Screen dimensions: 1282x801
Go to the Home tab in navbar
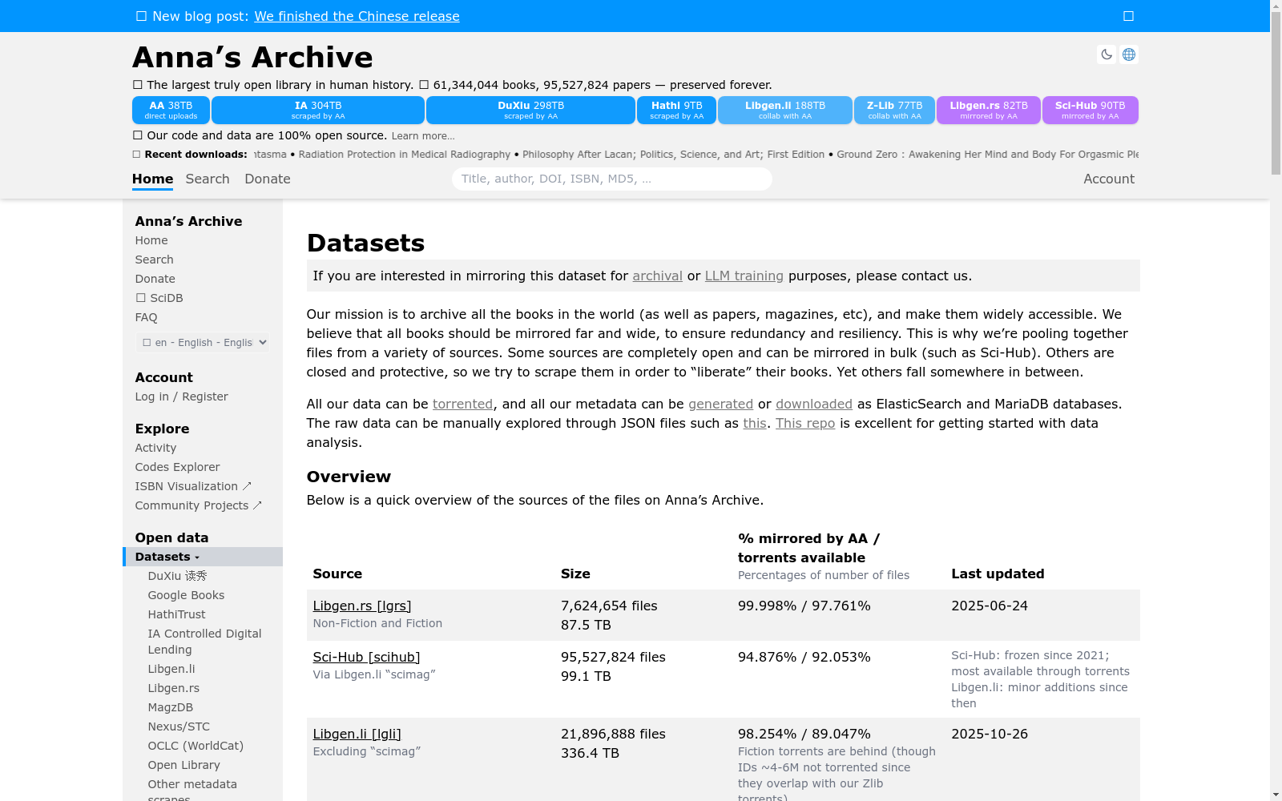(x=152, y=179)
